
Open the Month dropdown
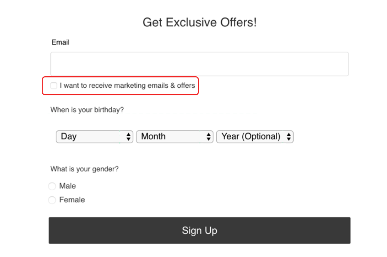[x=174, y=137]
